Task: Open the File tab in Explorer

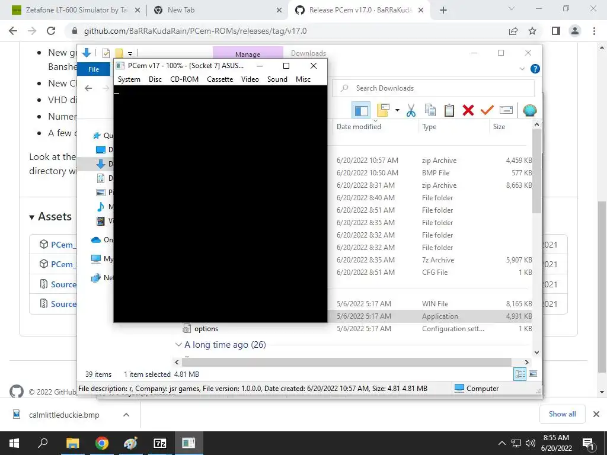Action: point(94,69)
